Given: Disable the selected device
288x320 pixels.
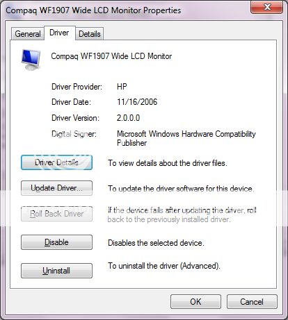Looking at the screenshot, I should tap(56, 242).
